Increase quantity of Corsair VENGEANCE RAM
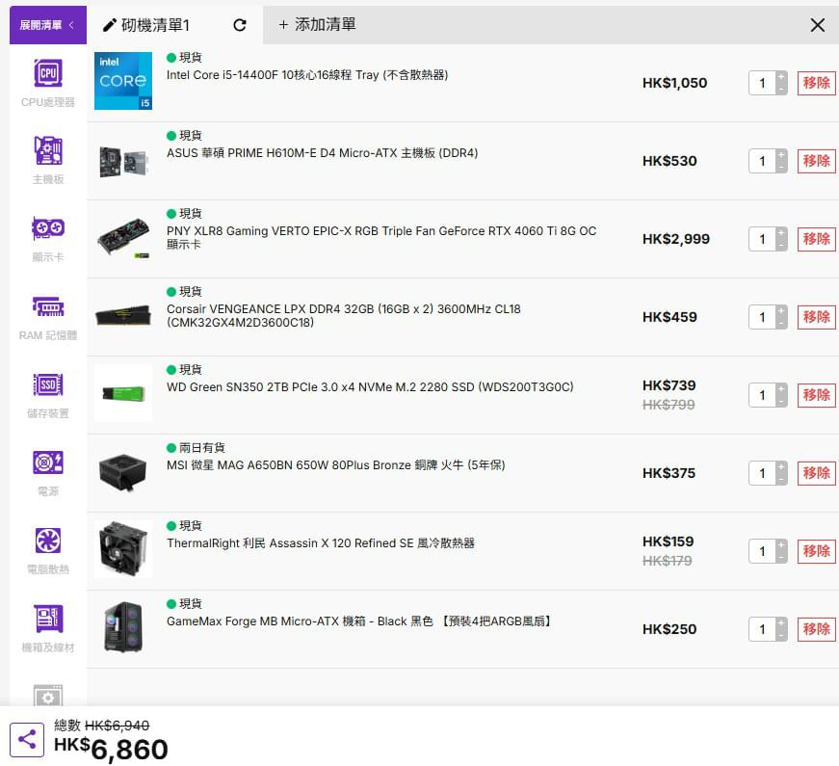The image size is (839, 766). click(x=781, y=311)
